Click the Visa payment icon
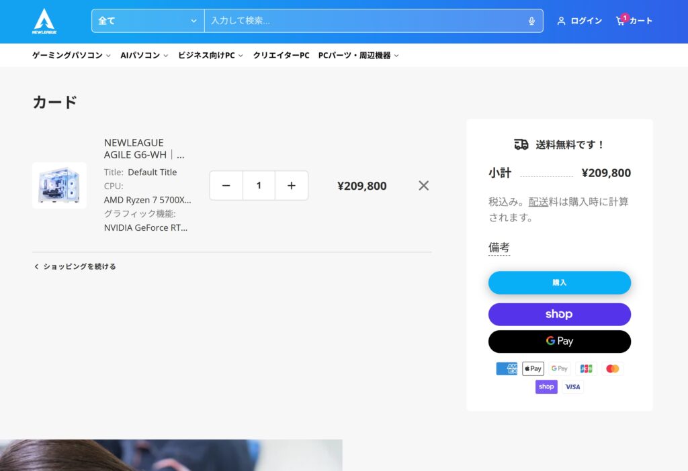 coord(572,387)
